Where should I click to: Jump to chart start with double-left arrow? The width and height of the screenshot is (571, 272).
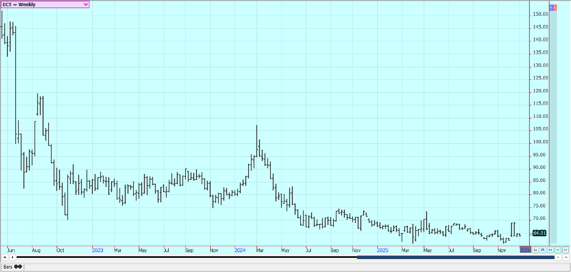pyautogui.click(x=5, y=257)
